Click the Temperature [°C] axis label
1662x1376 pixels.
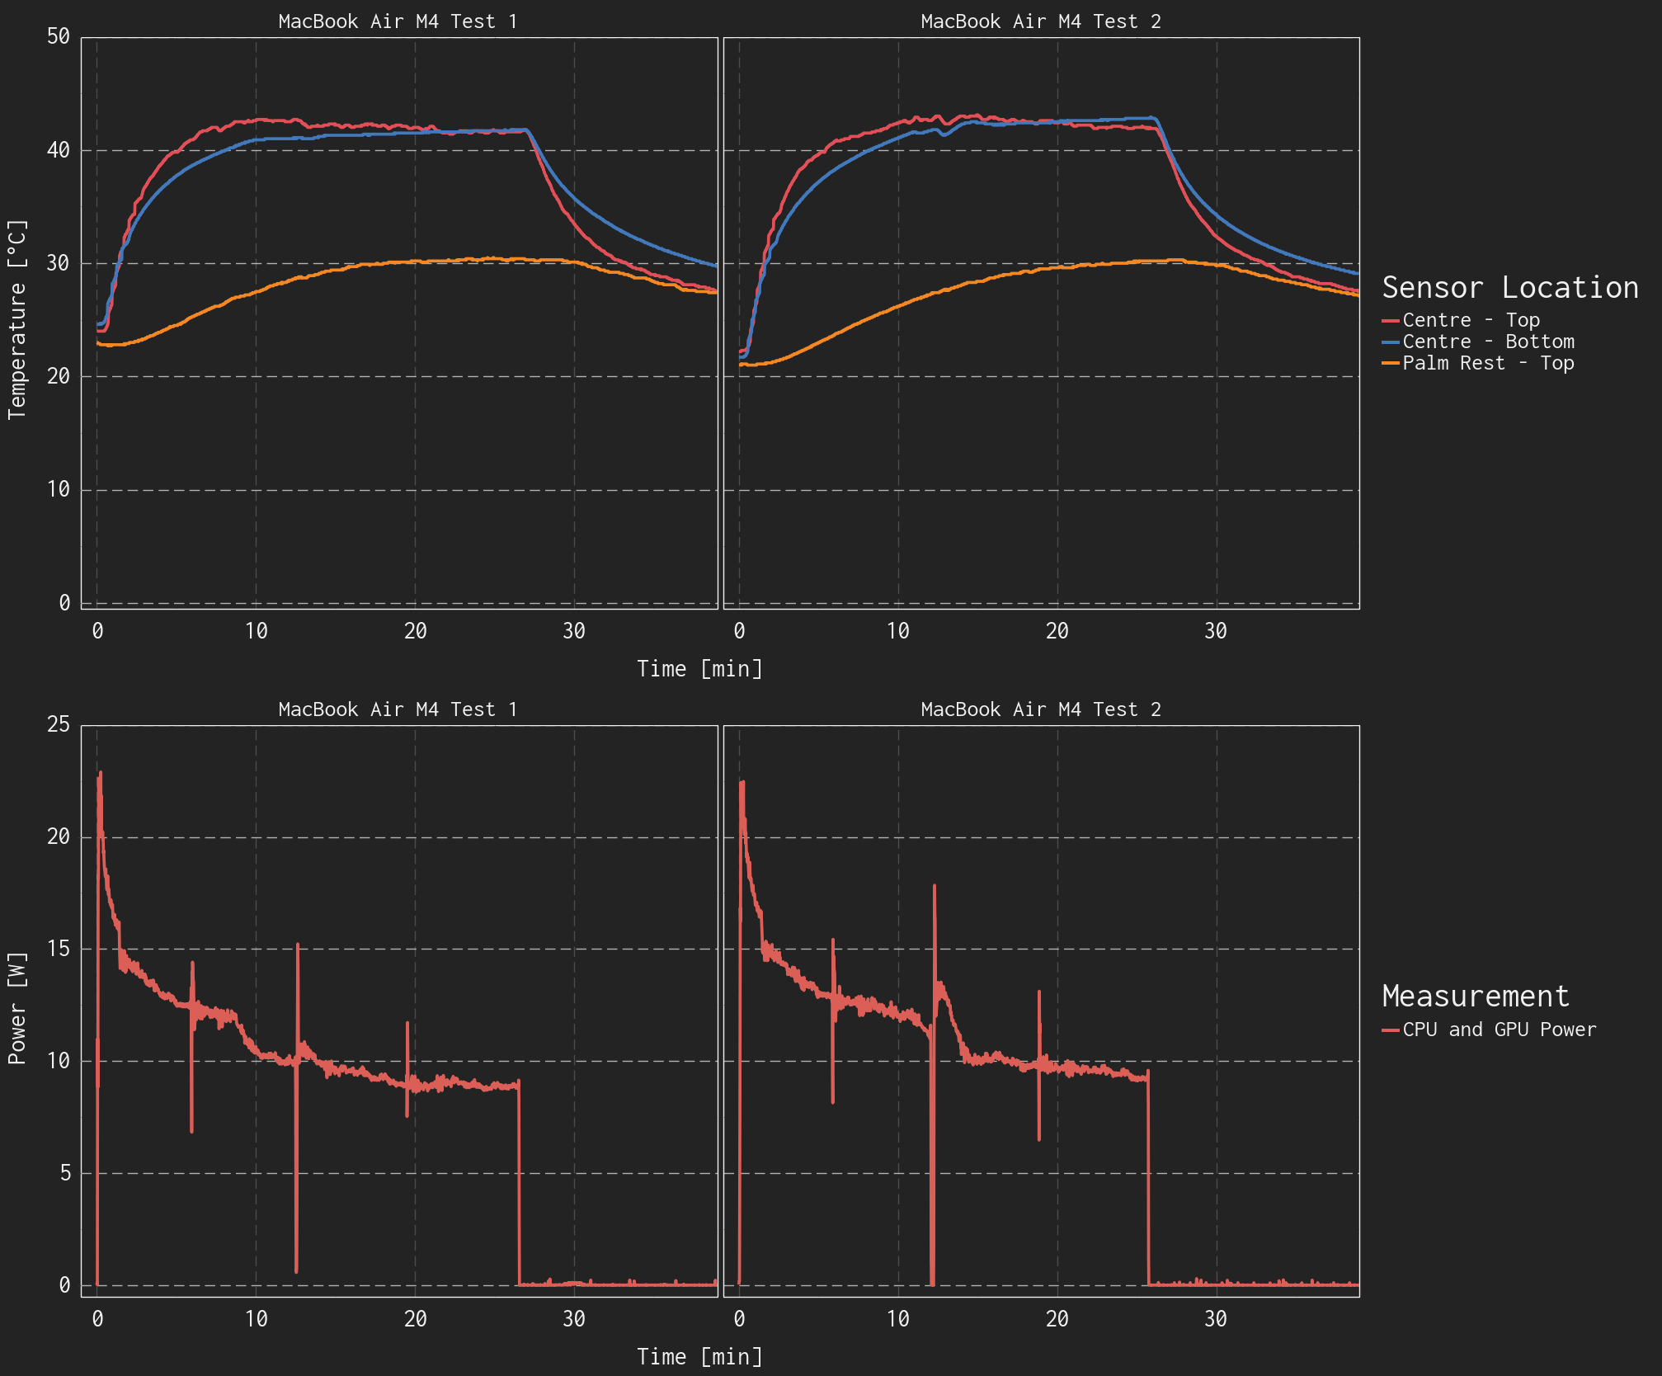(x=17, y=319)
